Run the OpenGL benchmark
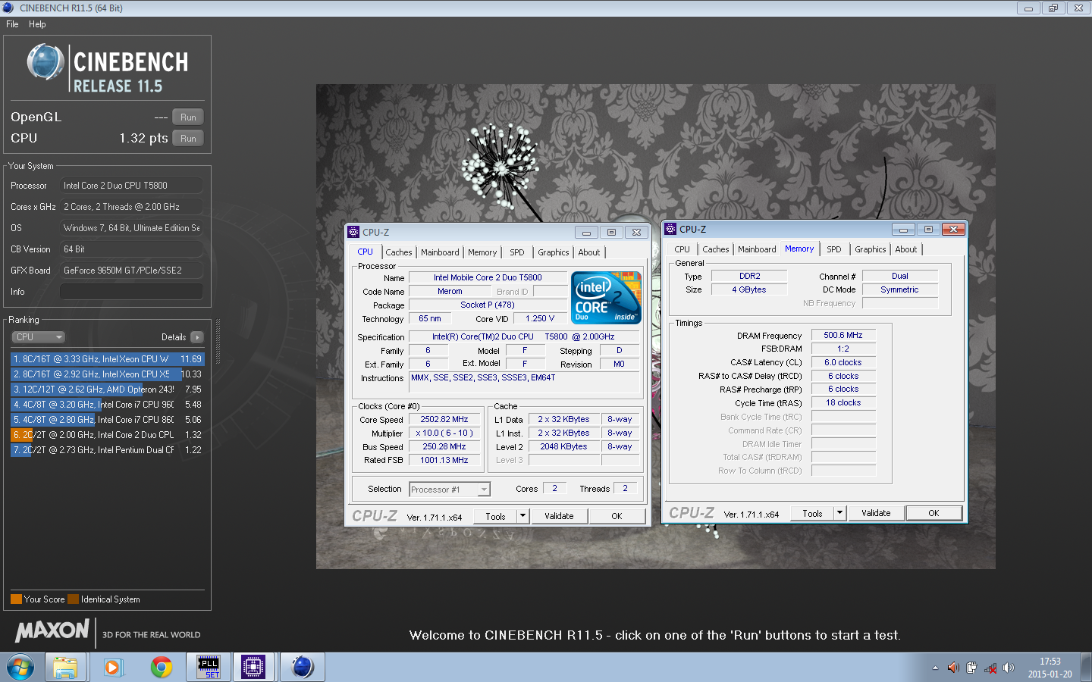The image size is (1092, 682). (188, 117)
